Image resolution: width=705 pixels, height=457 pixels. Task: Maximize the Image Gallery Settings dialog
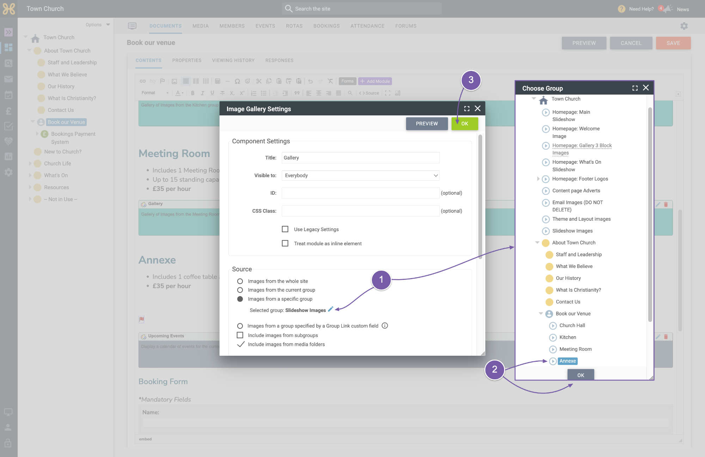pyautogui.click(x=467, y=109)
